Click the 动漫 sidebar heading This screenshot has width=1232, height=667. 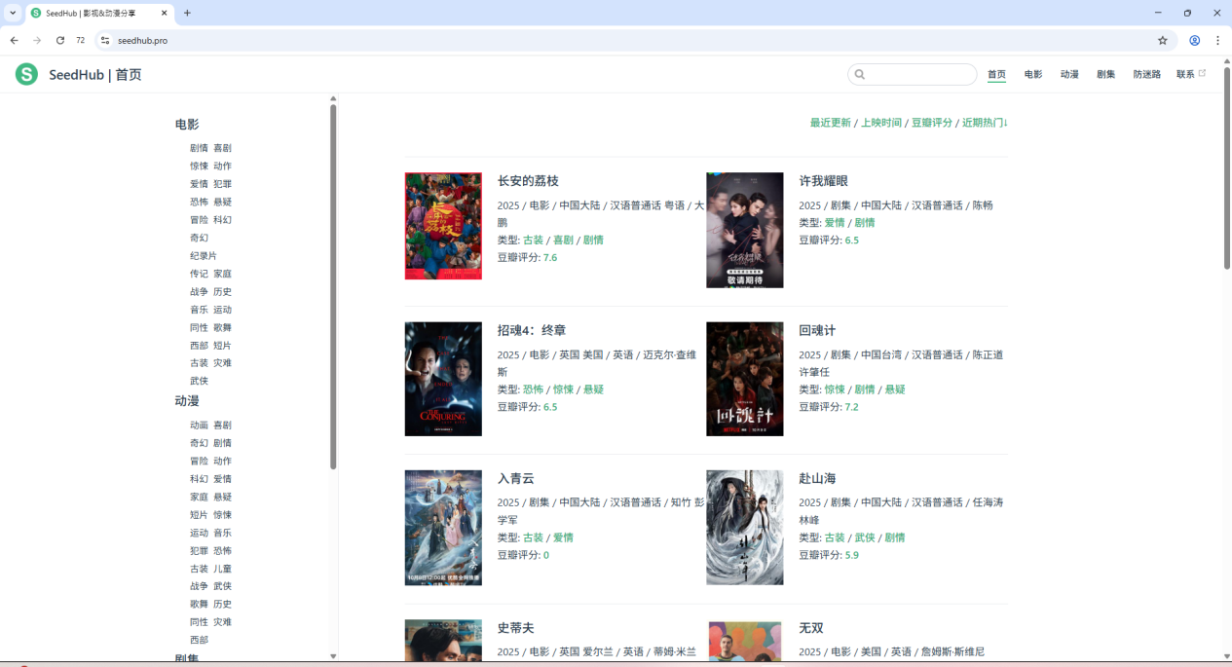point(187,401)
